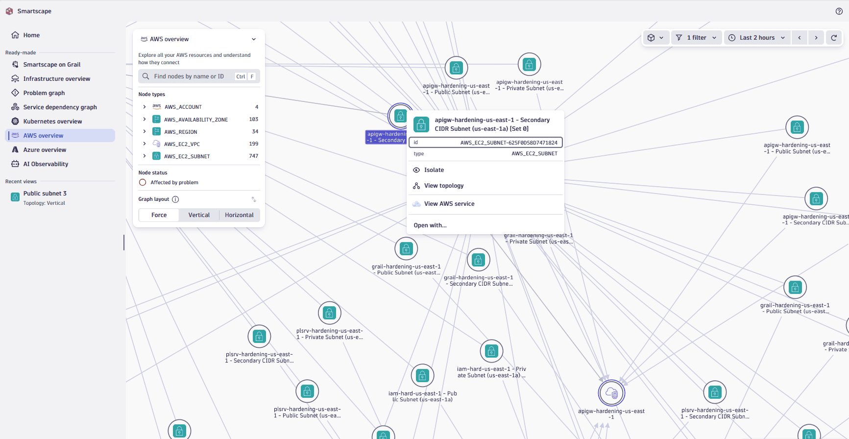Open AI Observability link

[60, 164]
